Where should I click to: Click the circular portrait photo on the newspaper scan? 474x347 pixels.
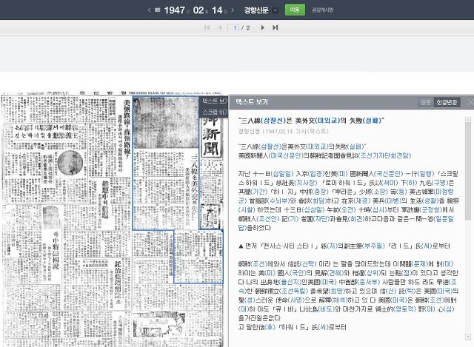70,163
